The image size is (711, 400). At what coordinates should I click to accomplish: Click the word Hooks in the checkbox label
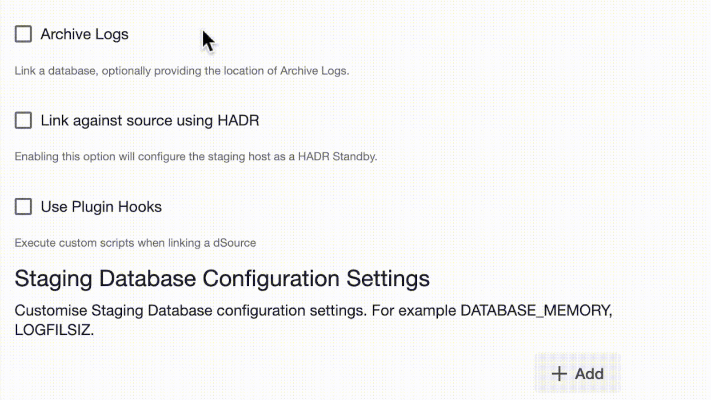tap(140, 207)
